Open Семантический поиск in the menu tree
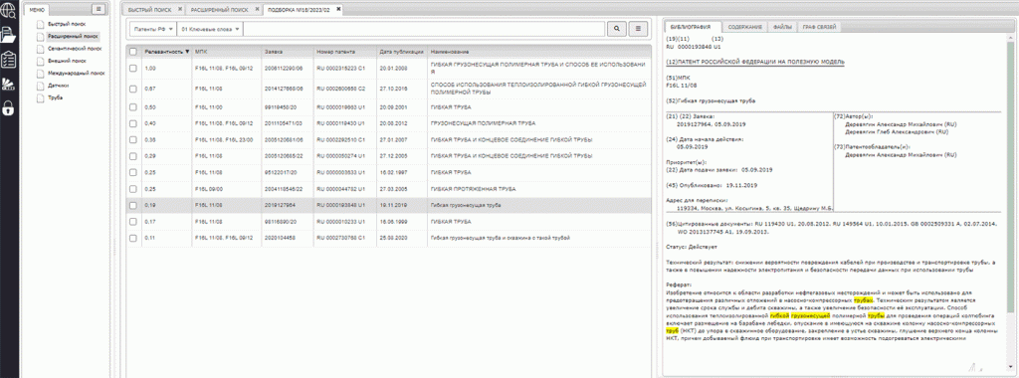 click(x=75, y=49)
